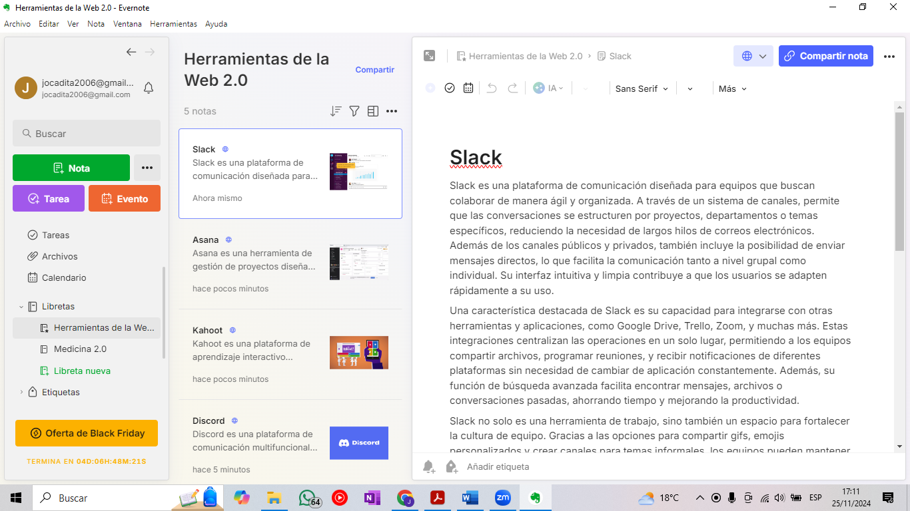Insert calendar event from the note toolbar
This screenshot has height=511, width=910.
click(x=468, y=88)
